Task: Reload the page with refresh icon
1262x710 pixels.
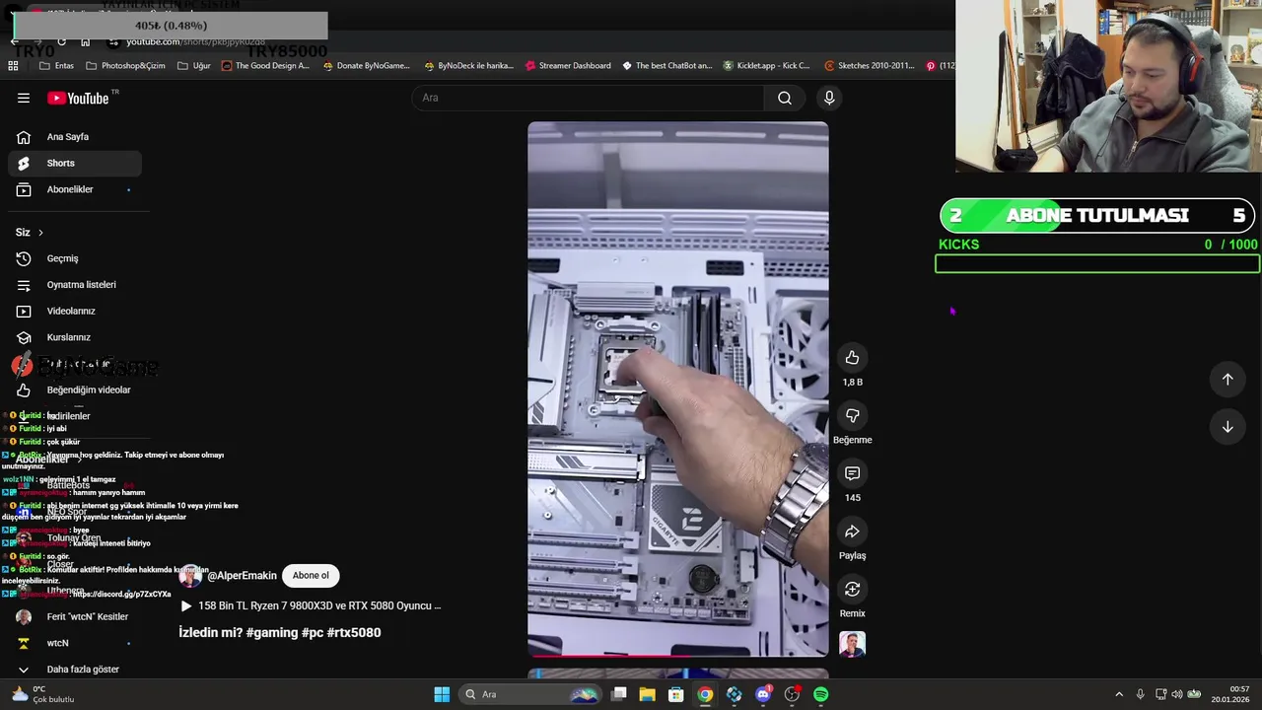Action: [61, 41]
